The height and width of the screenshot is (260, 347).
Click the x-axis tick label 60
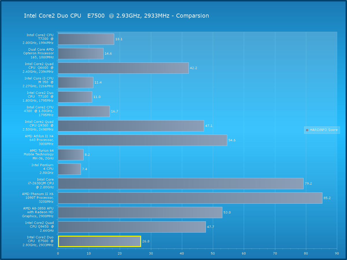244,253
